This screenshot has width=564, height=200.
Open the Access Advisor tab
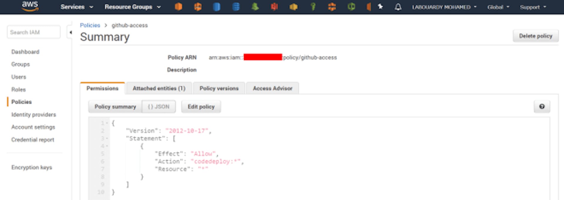[x=273, y=88]
